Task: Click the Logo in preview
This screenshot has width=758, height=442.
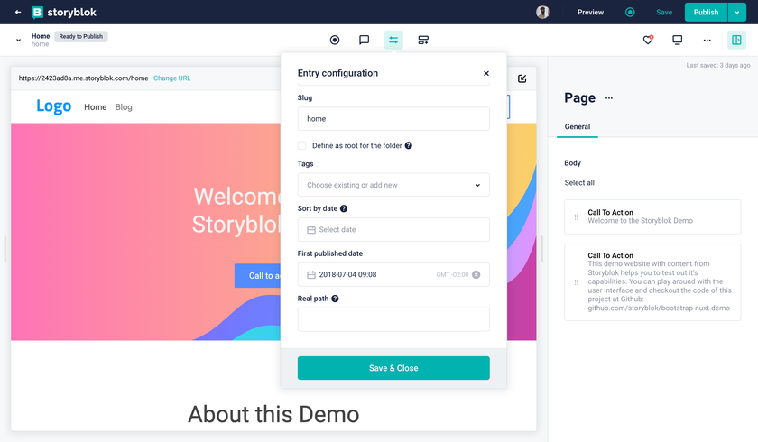Action: [53, 106]
